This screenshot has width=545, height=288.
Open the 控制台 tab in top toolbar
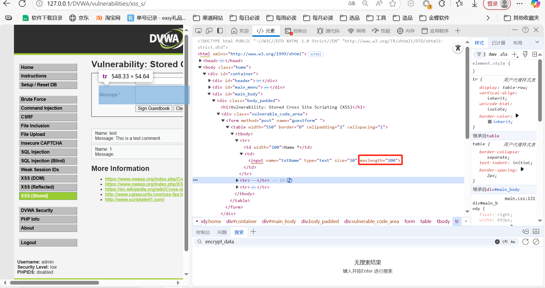point(296,31)
